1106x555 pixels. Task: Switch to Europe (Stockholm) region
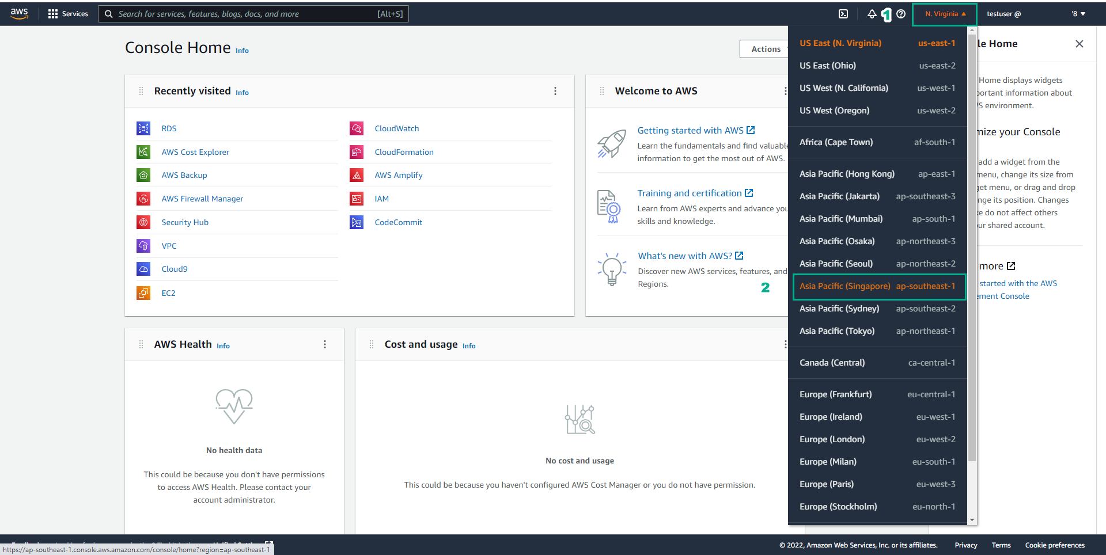[877, 507]
